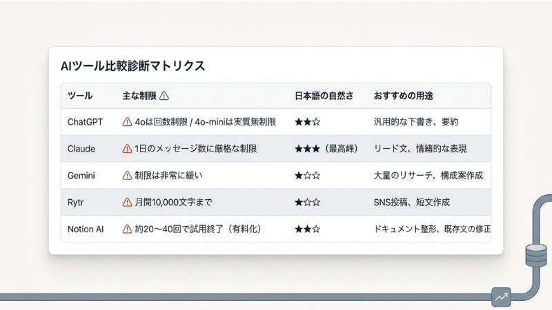Click the Gemini one-star rating
The image size is (552, 310).
pos(308,176)
